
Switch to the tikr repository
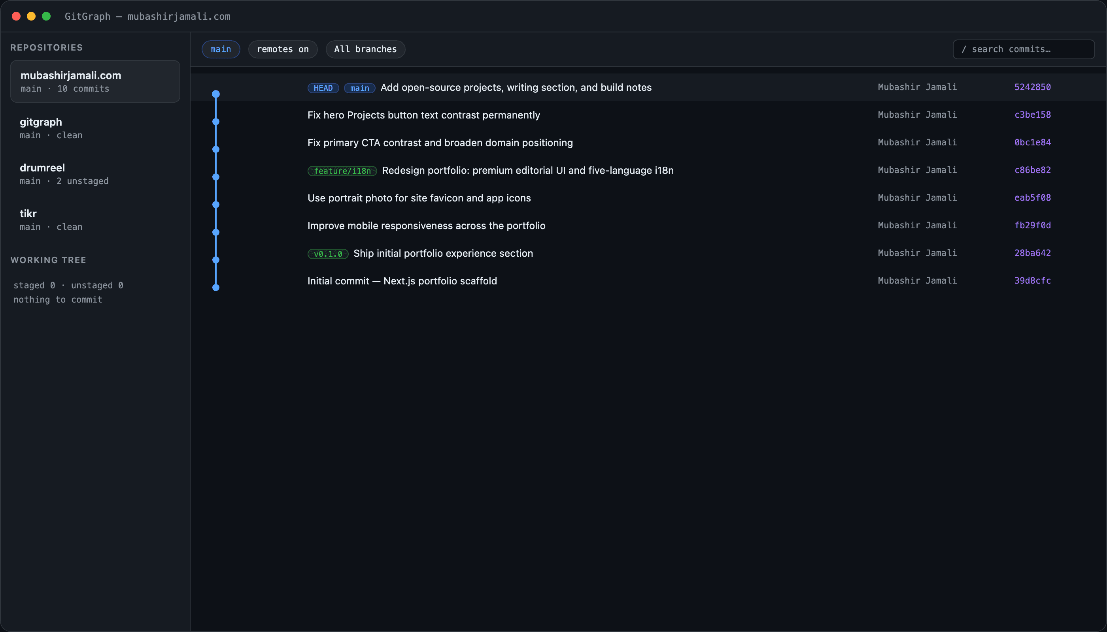(x=95, y=220)
